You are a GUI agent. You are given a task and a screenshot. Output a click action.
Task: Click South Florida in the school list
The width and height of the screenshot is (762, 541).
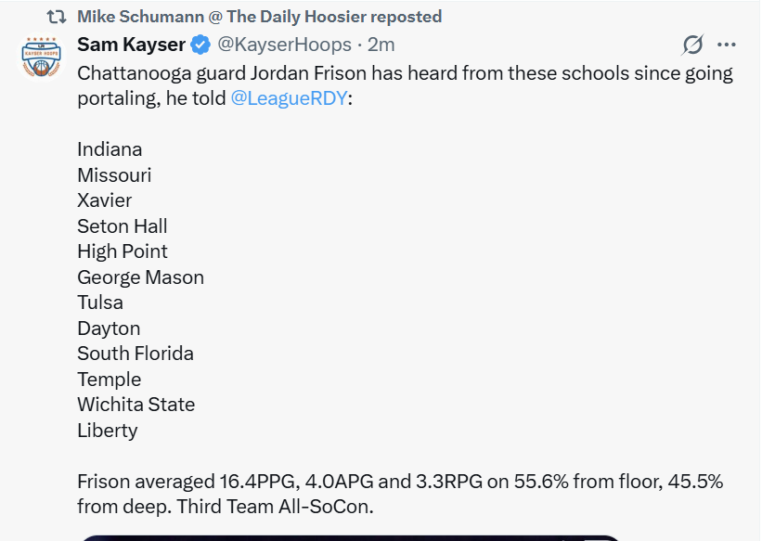[x=136, y=354]
